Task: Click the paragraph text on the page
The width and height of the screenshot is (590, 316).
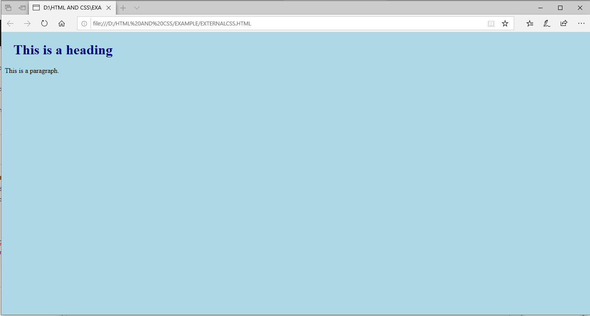Action: click(31, 70)
